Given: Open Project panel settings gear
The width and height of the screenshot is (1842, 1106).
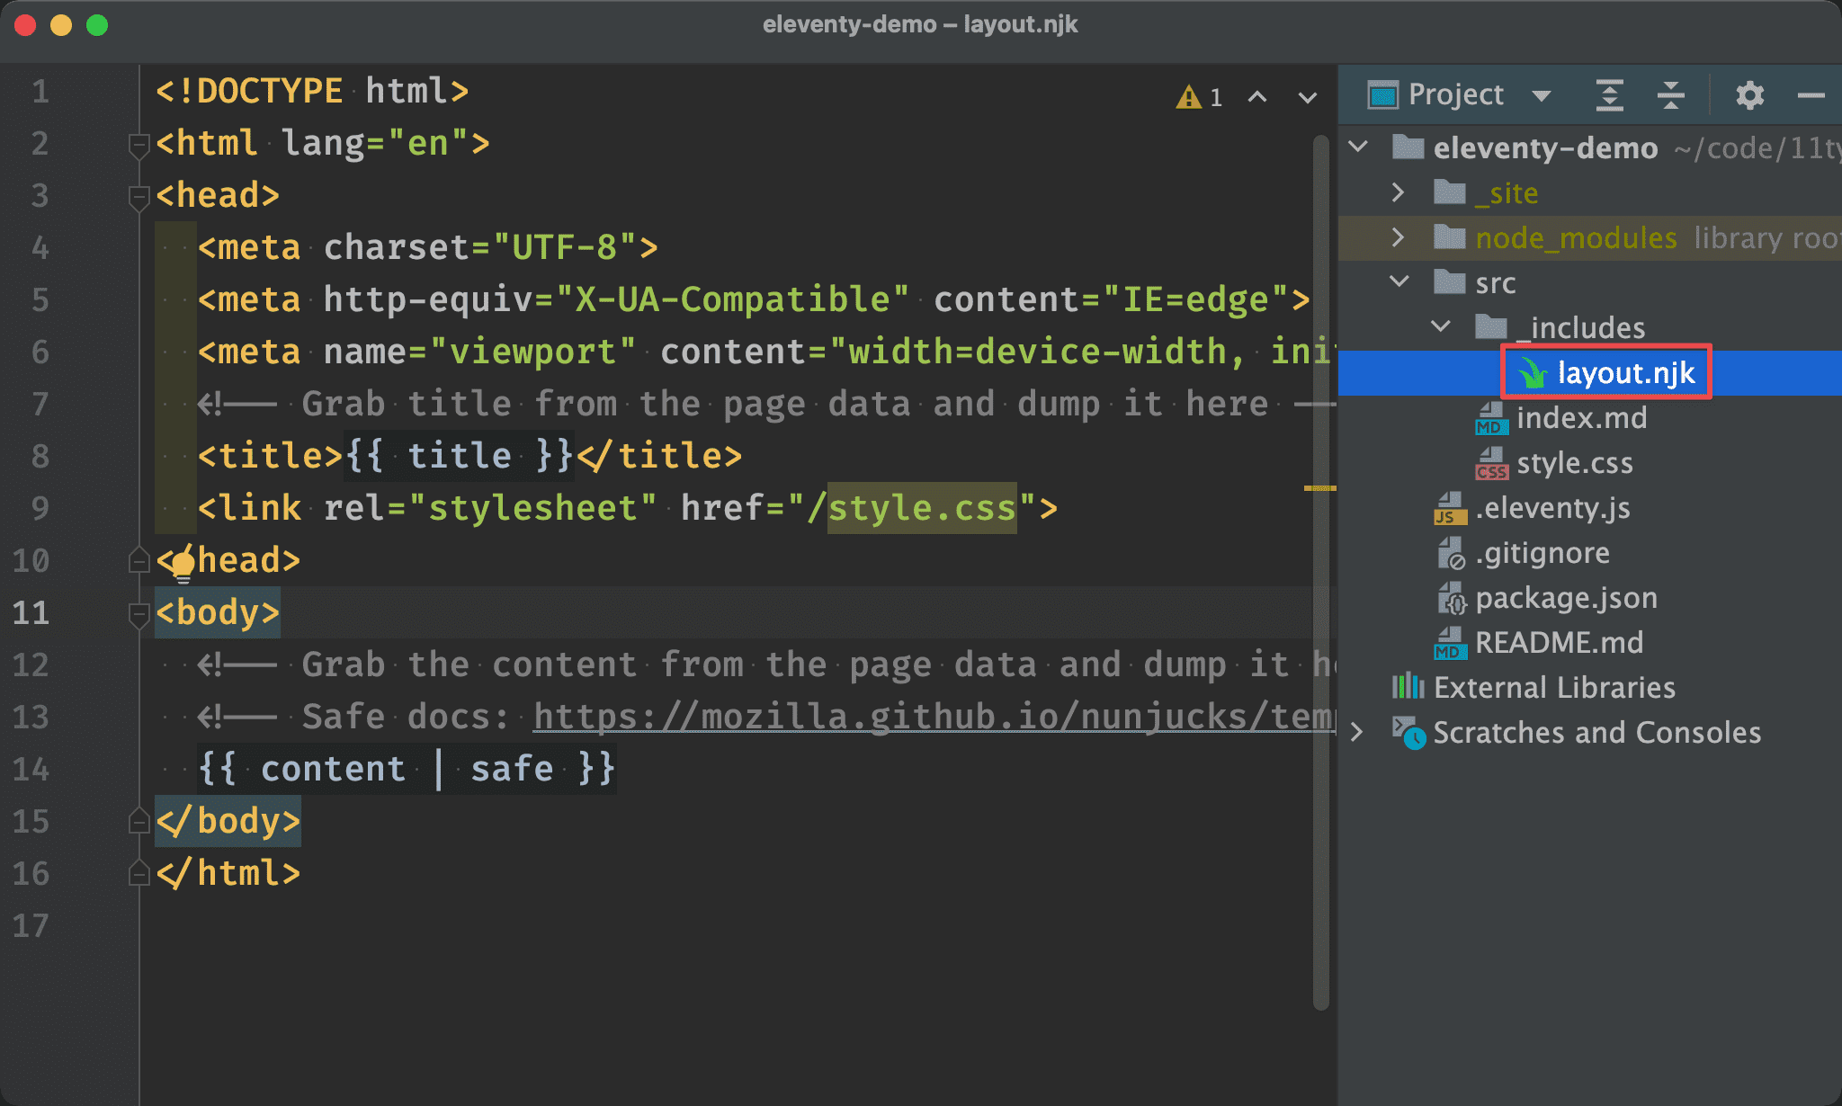Looking at the screenshot, I should click(x=1749, y=94).
